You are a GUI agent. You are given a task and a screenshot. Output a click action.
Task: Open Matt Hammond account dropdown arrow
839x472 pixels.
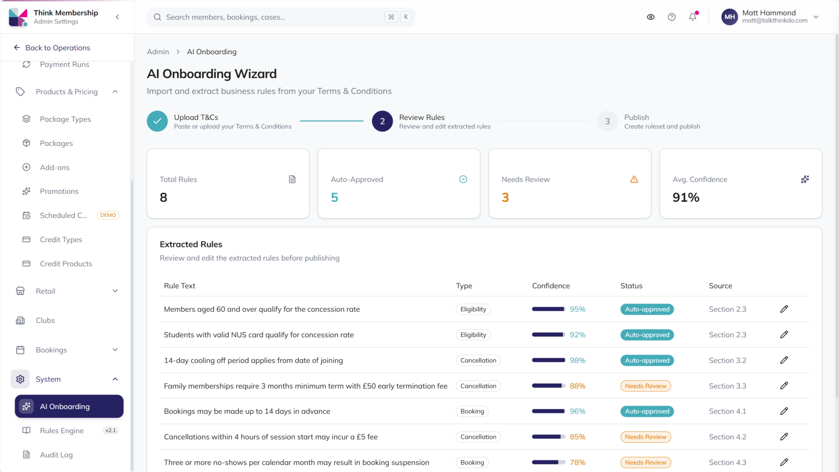(816, 17)
